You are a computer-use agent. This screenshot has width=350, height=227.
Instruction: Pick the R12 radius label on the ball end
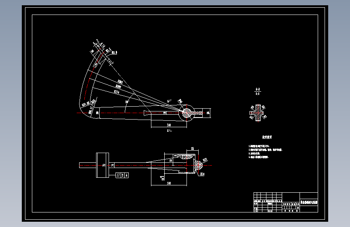(x=205, y=160)
